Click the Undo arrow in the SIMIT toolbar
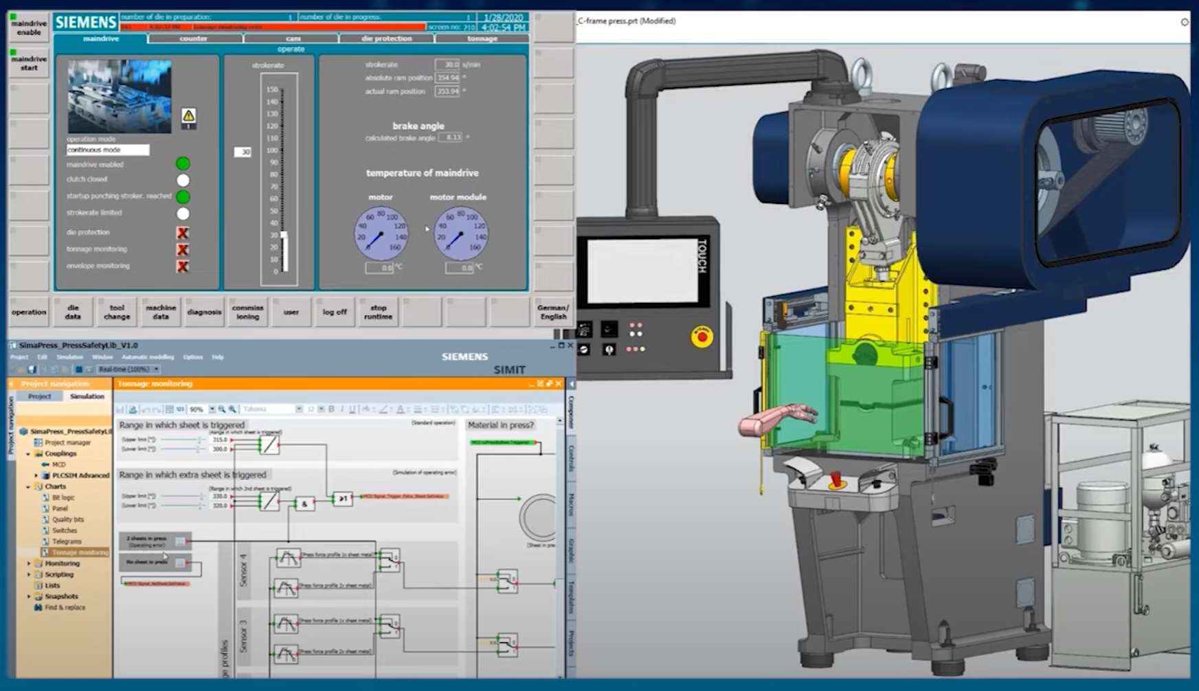The image size is (1199, 691). (146, 409)
